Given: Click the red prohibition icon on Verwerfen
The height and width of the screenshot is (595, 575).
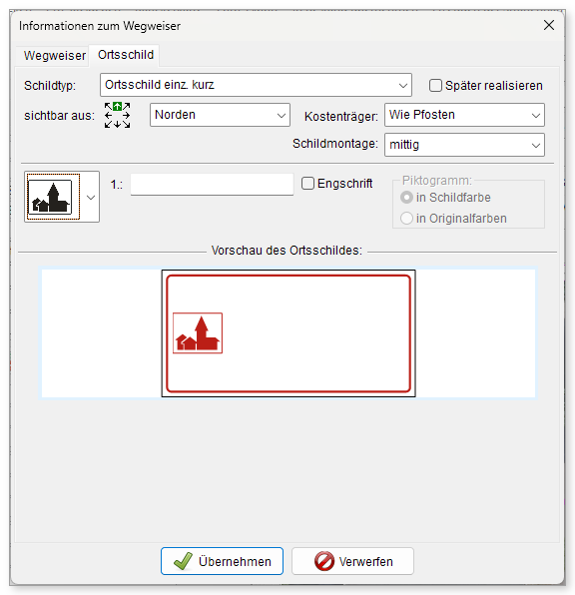Looking at the screenshot, I should (x=324, y=561).
